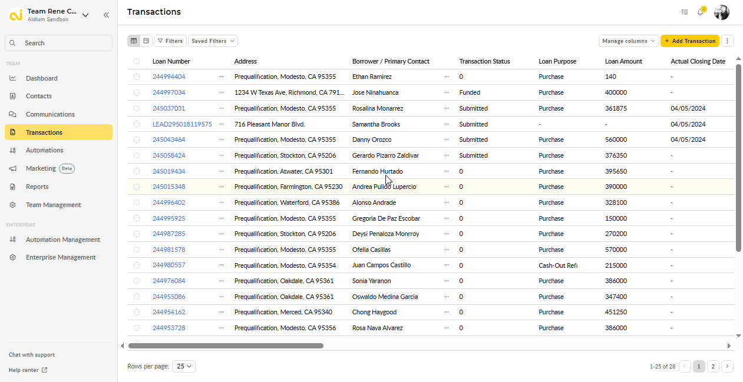743x382 pixels.
Task: Click the Automations sidebar icon
Action: click(x=13, y=150)
